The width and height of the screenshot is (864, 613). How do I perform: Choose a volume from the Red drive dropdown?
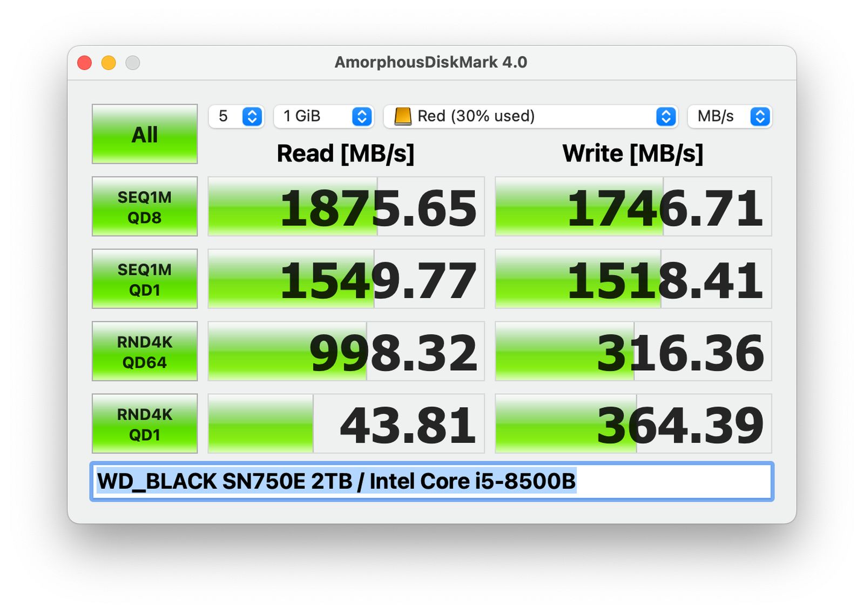pyautogui.click(x=531, y=116)
